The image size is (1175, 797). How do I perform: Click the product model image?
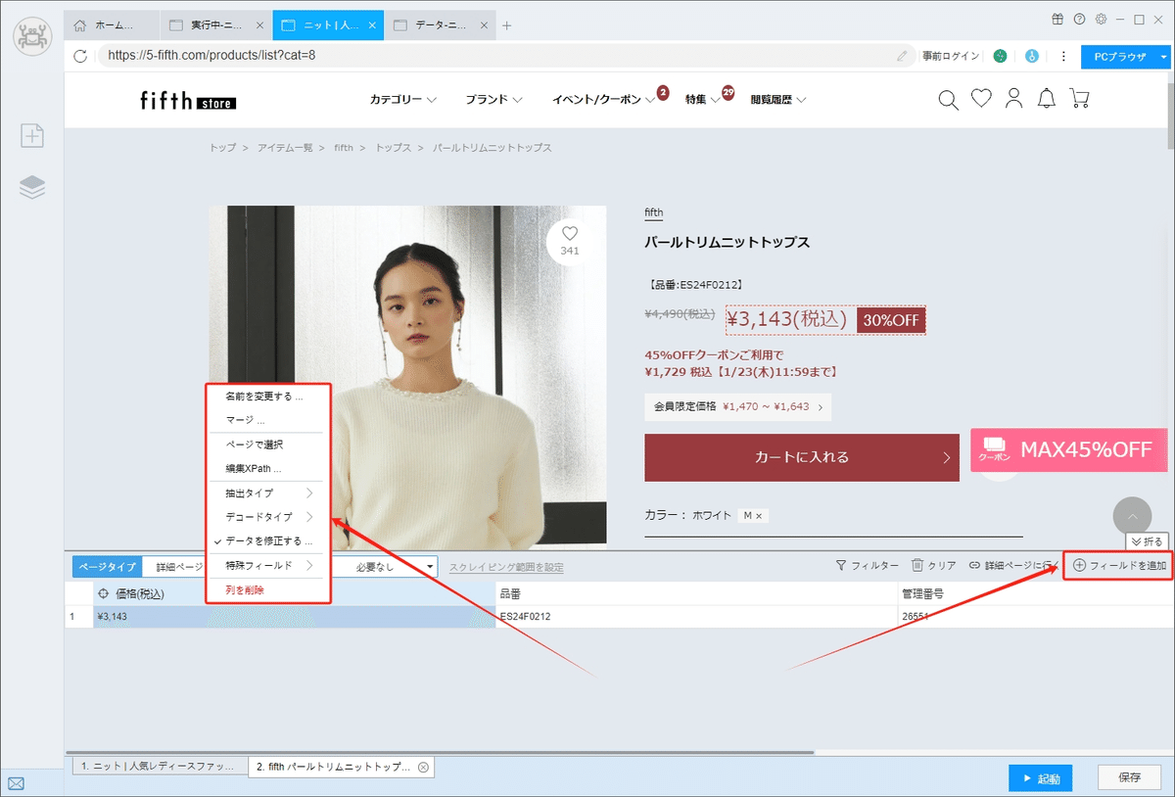tap(407, 377)
